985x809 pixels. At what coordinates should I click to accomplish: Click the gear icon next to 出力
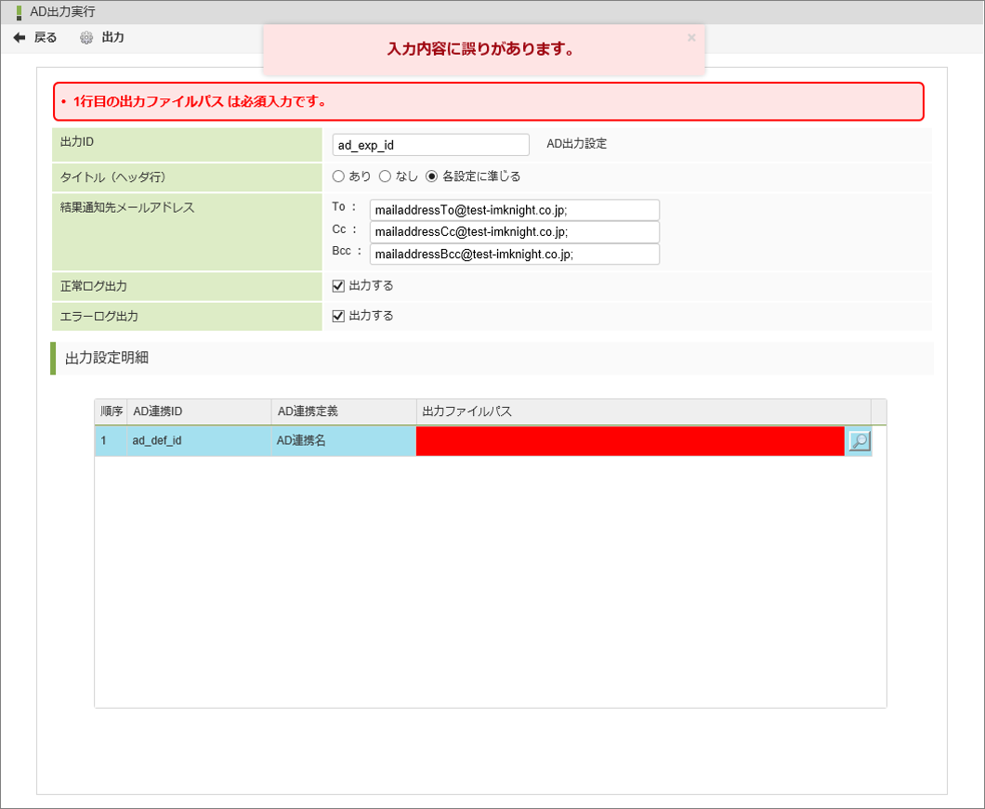[x=86, y=38]
